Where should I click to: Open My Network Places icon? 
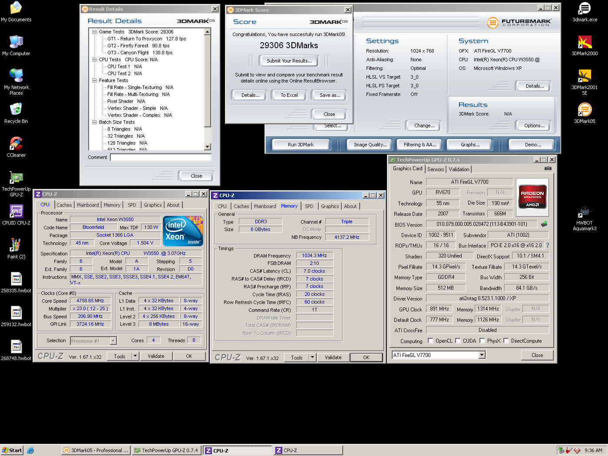click(16, 82)
